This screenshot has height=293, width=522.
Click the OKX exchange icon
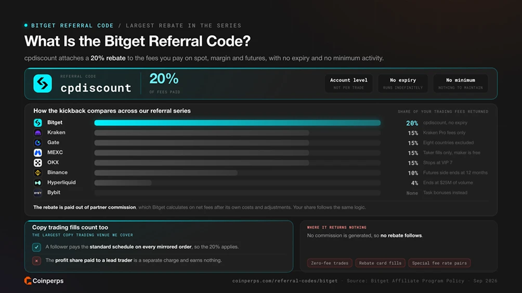(x=38, y=163)
